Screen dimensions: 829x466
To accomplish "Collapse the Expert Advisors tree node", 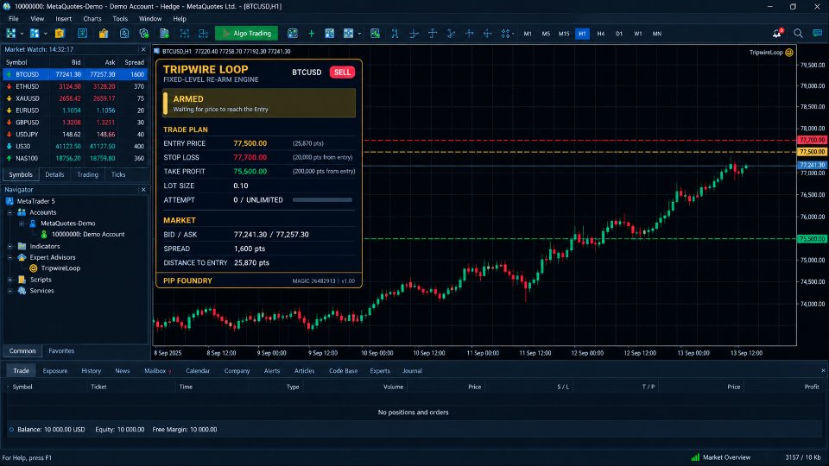I will [10, 257].
